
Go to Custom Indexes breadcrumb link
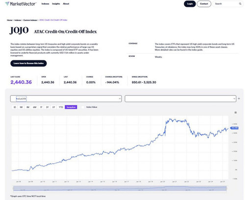point(30,20)
